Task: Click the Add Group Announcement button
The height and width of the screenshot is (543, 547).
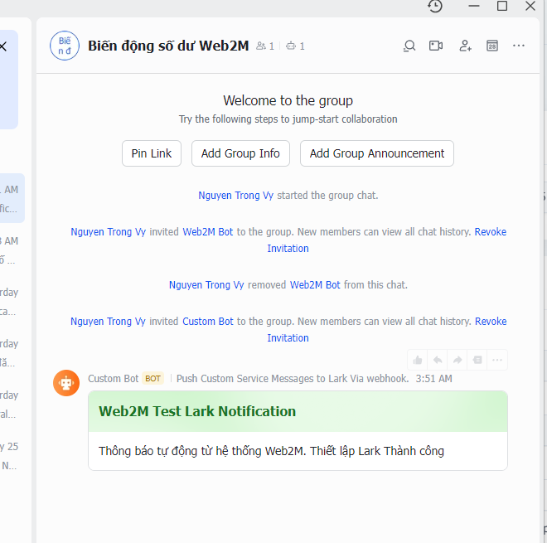Action: click(x=377, y=153)
